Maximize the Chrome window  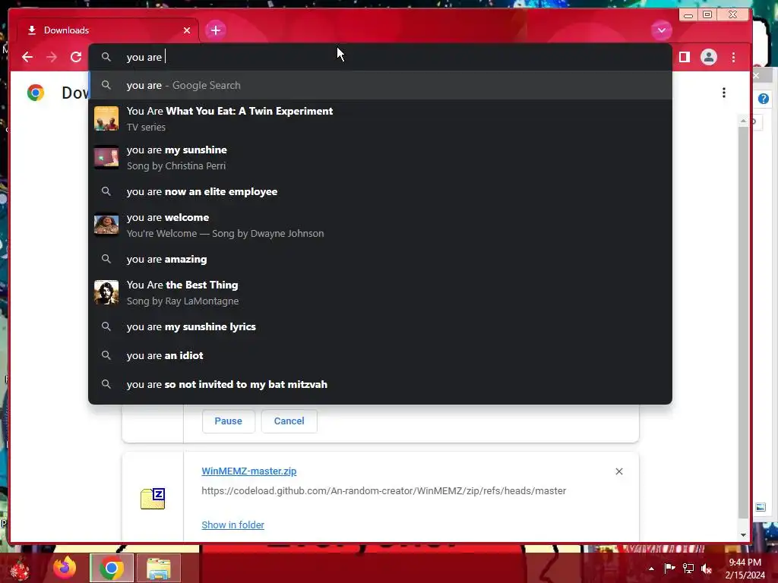tap(707, 14)
